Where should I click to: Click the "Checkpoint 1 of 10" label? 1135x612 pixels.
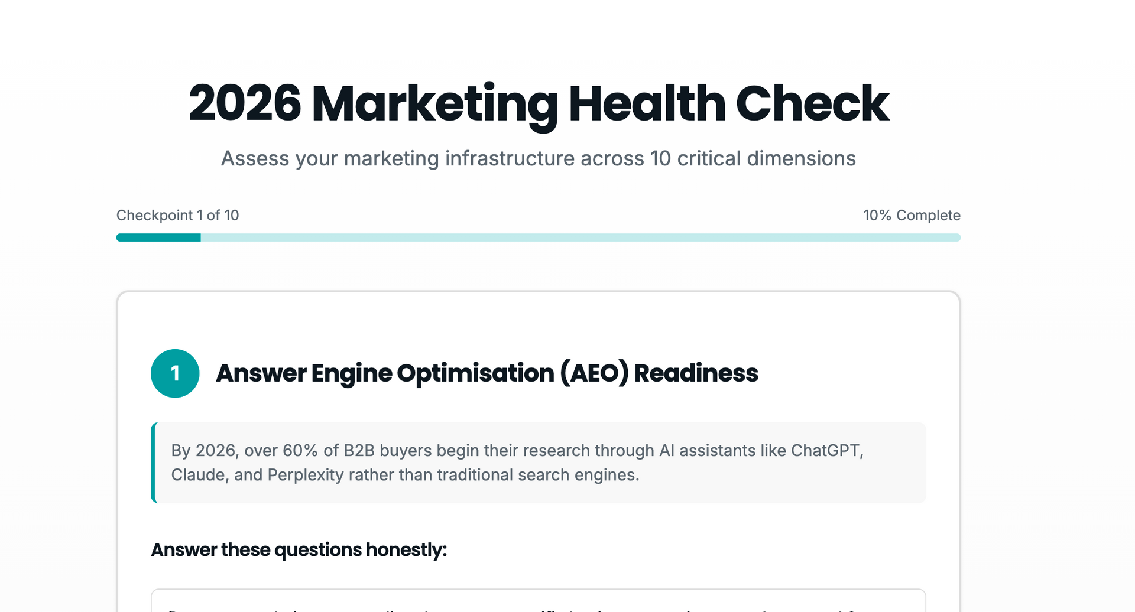click(178, 215)
